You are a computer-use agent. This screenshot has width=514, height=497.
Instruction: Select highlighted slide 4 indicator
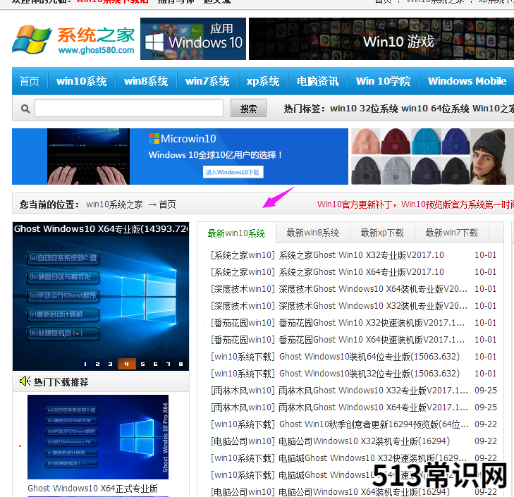coord(127,364)
